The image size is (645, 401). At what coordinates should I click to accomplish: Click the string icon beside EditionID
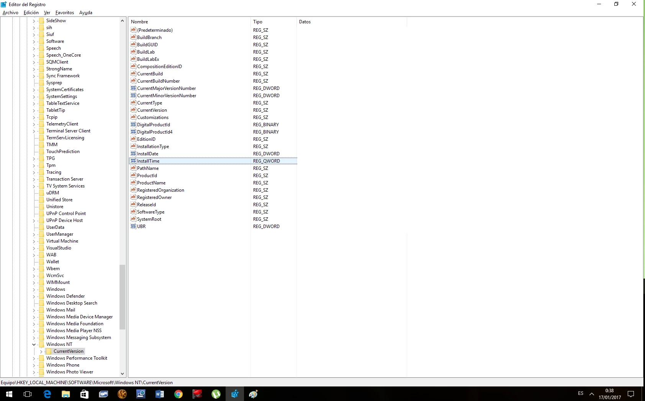pos(133,139)
